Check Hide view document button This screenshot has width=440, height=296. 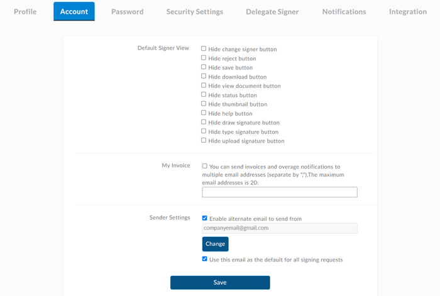pos(204,85)
